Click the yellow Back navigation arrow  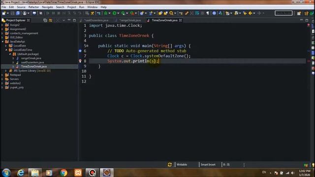(x=250, y=13)
